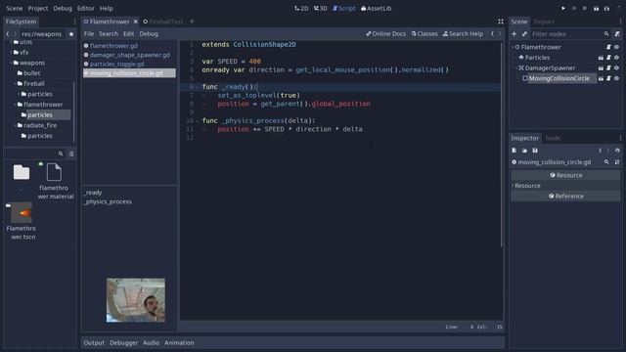Collapse the DamagerSpawner node
The image size is (626, 352).
[x=516, y=67]
